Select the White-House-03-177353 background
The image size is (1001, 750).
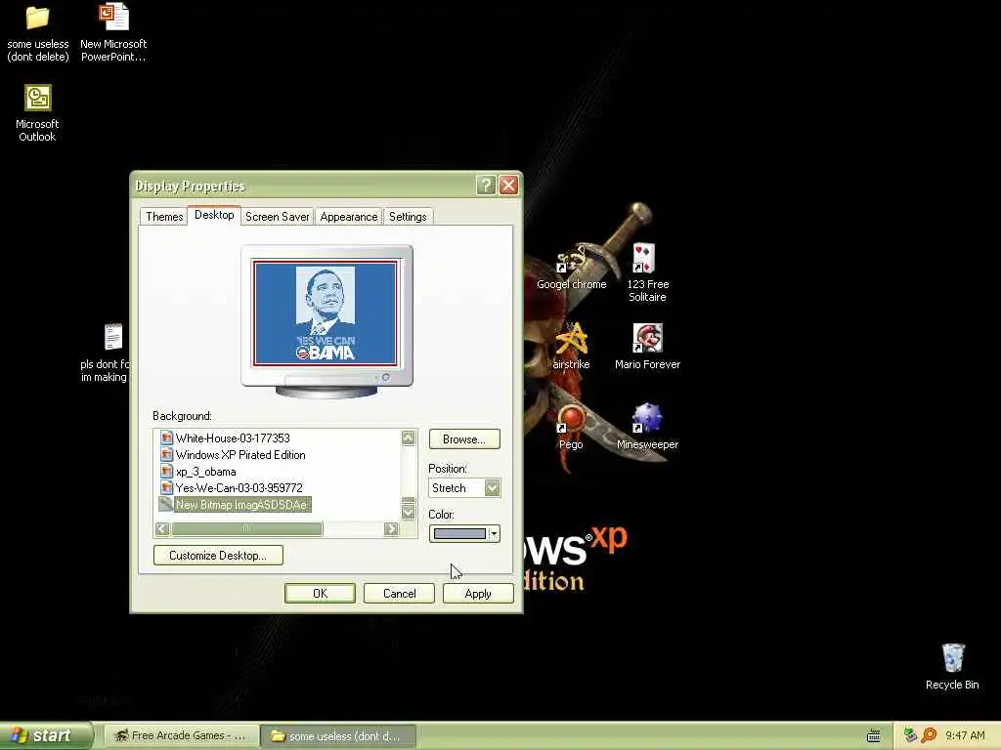[233, 438]
